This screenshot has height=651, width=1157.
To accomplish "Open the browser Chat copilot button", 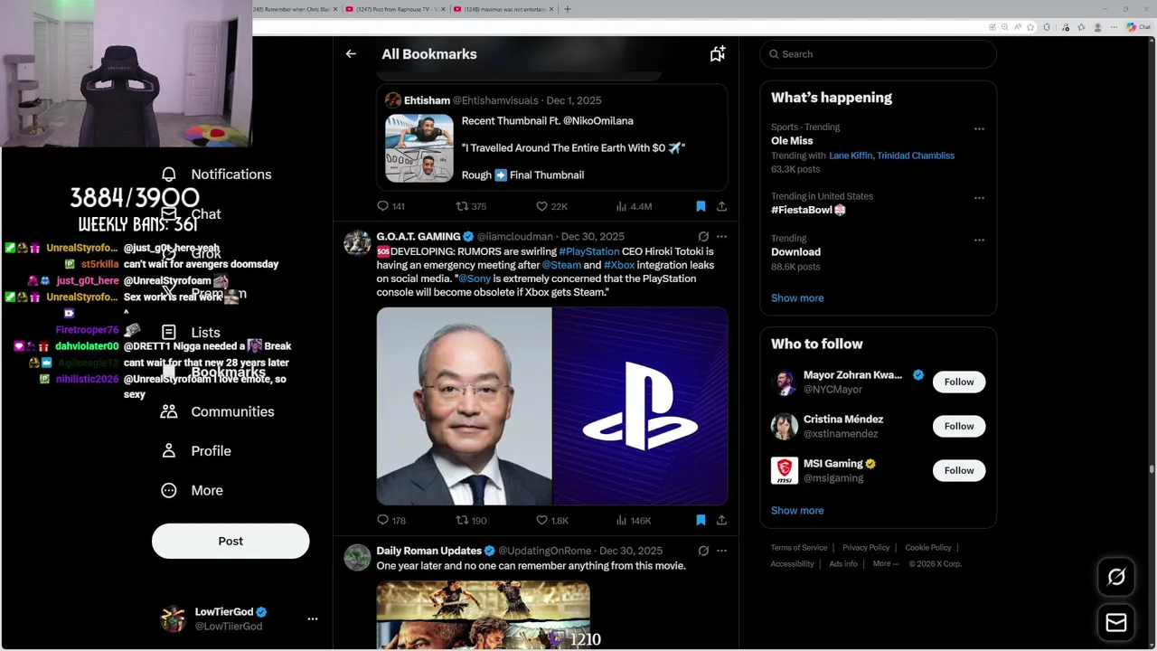I will point(1138,27).
